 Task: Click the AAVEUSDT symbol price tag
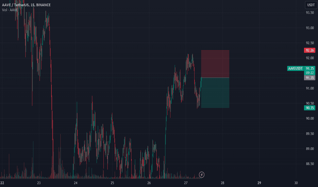(295, 69)
